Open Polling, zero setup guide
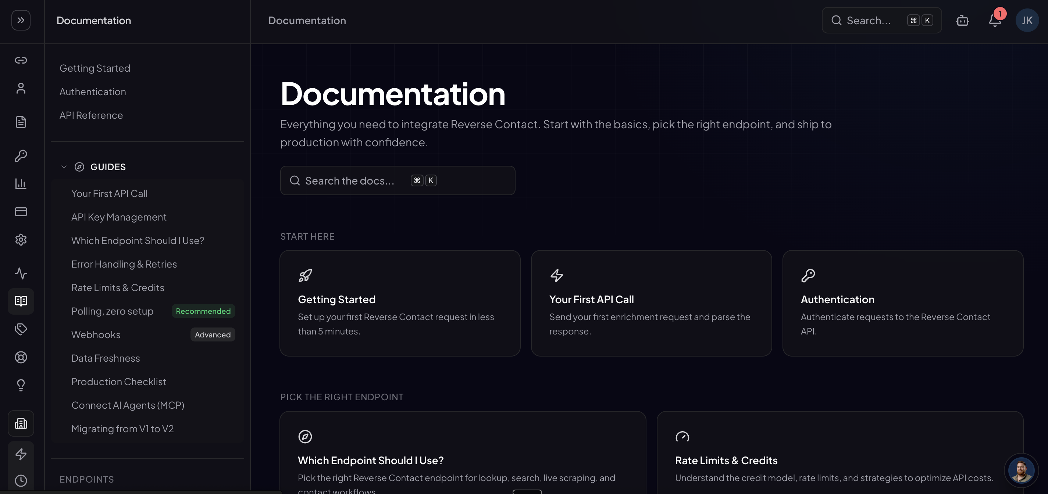Viewport: 1048px width, 494px height. click(x=112, y=311)
